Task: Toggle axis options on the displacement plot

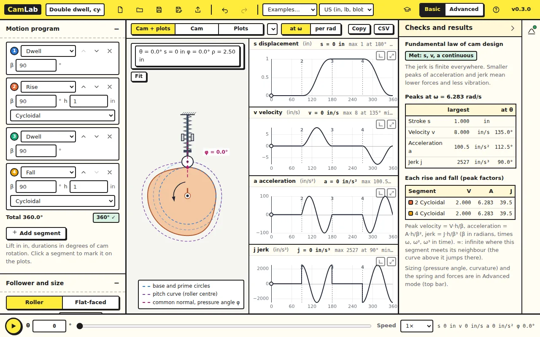Action: 381,56
